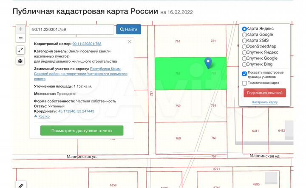This screenshot has height=188, width=306.
Task: Select Спутник Google satellite layer
Action: tap(244, 58)
